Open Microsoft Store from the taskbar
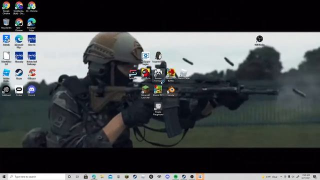Image resolution: width=320 pixels, height=180 pixels. (85, 176)
